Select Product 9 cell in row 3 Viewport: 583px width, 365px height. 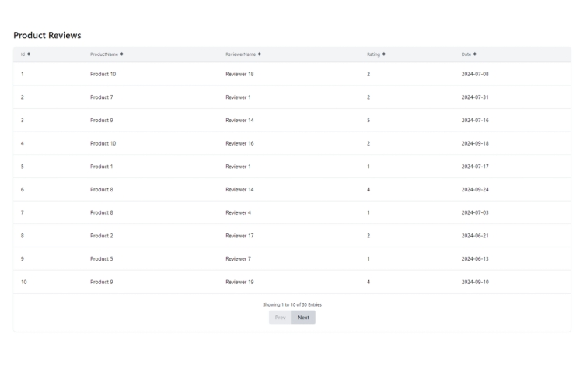(x=102, y=120)
